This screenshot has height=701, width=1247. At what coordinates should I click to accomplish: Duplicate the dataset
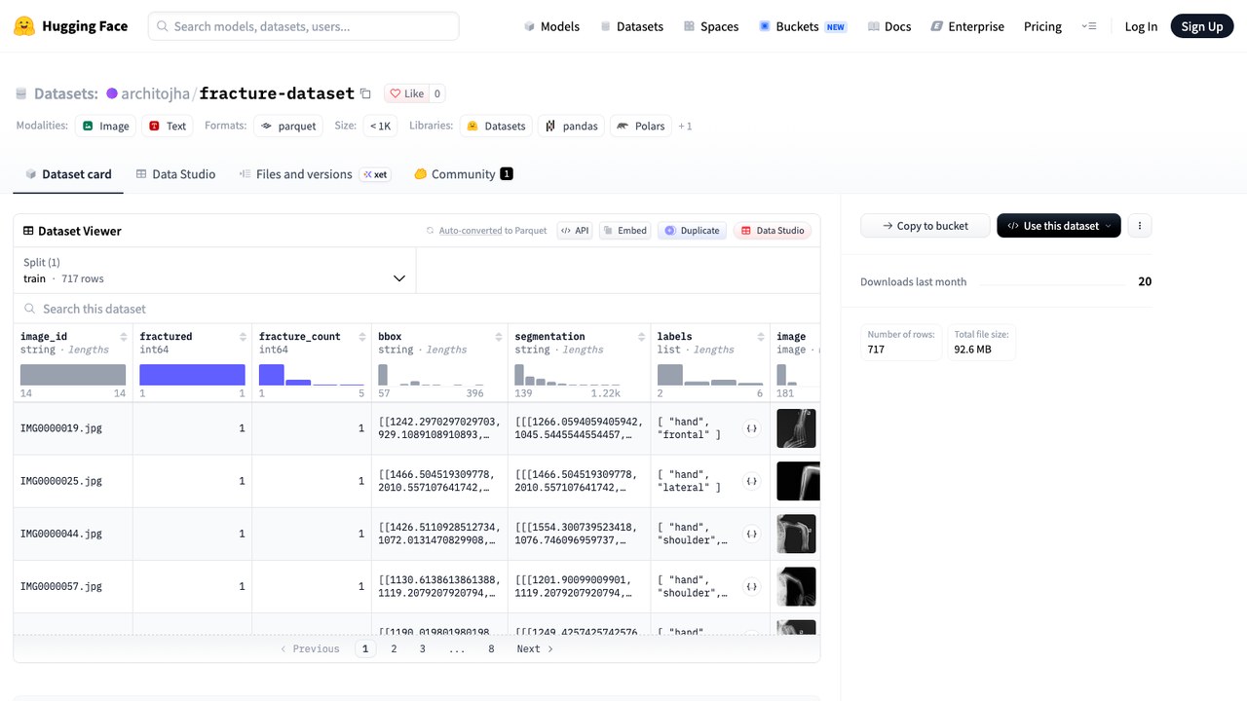coord(692,231)
